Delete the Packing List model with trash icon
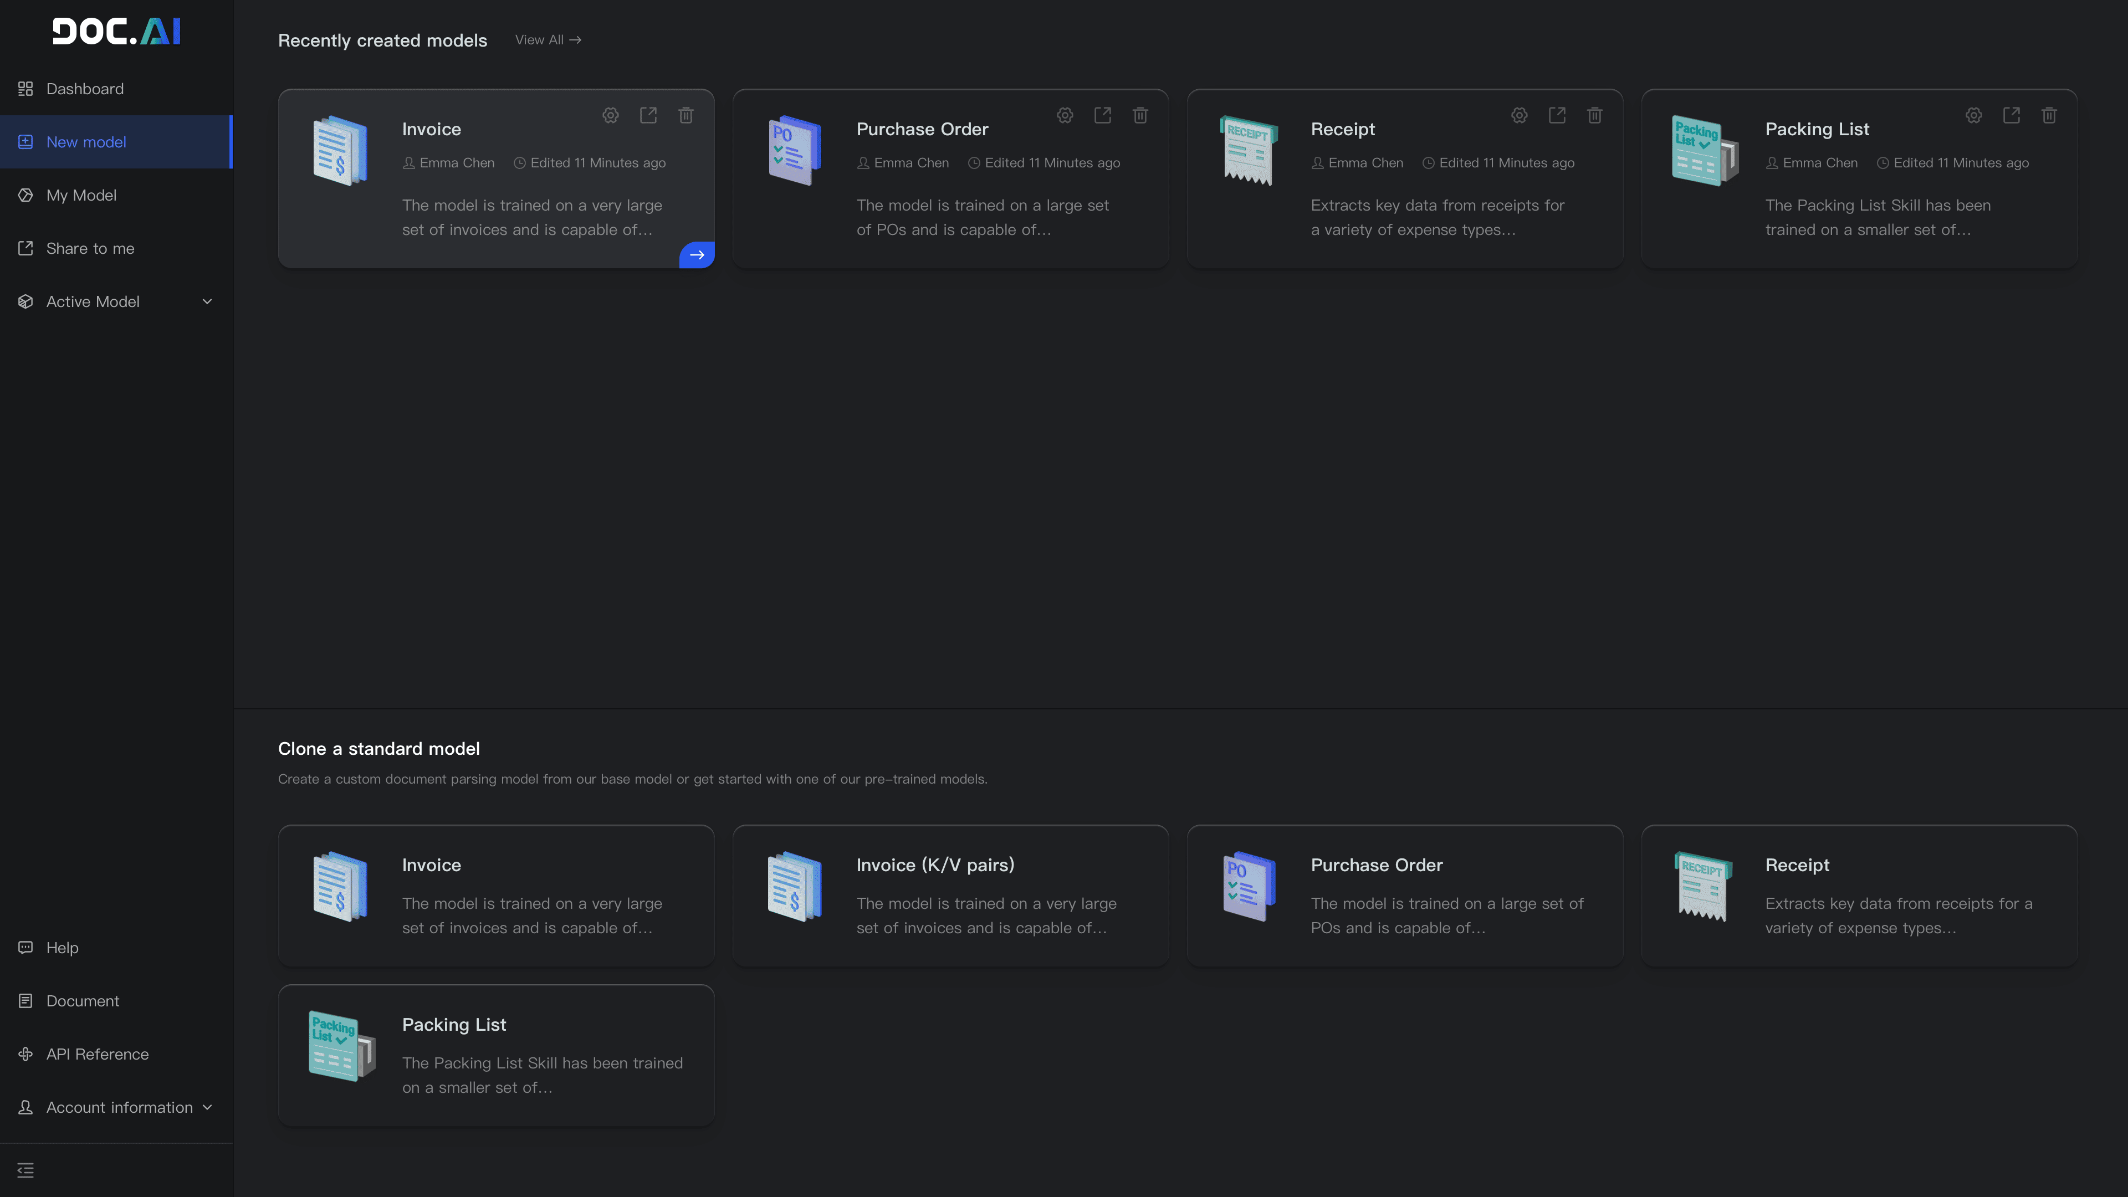2128x1197 pixels. click(2049, 116)
